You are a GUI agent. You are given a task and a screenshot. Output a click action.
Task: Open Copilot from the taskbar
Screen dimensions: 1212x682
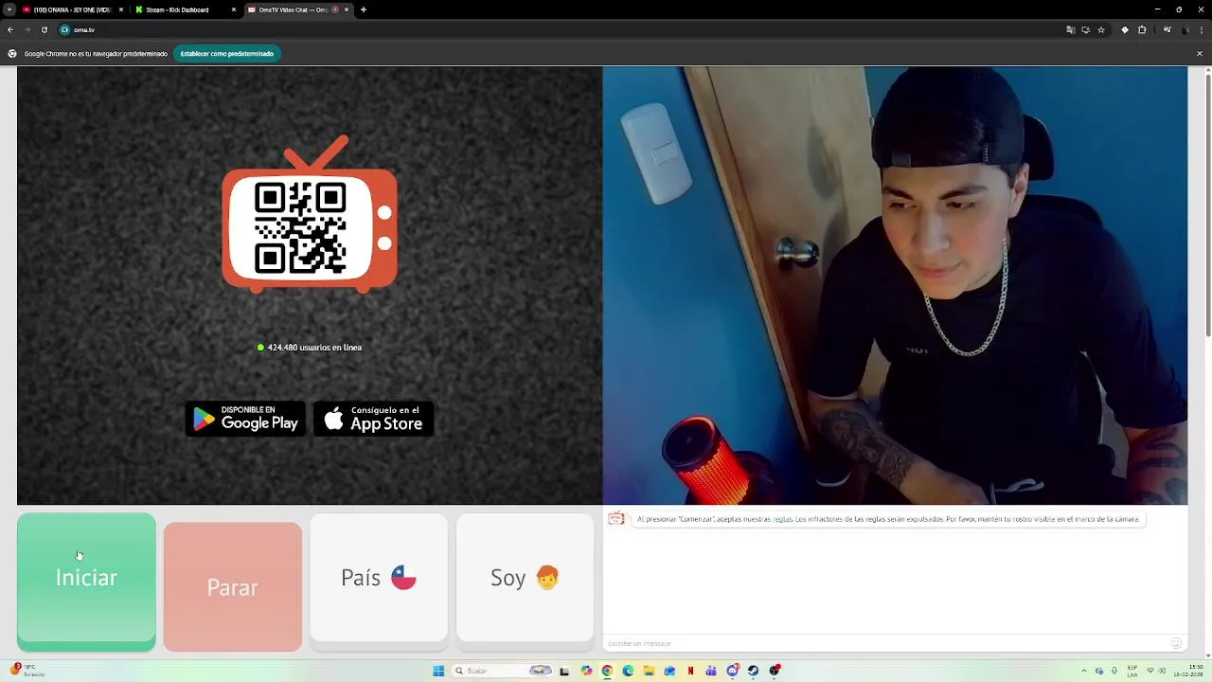pyautogui.click(x=586, y=671)
